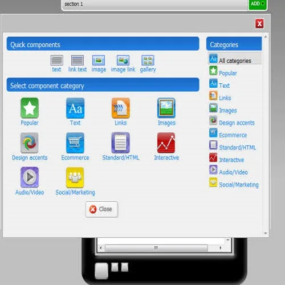Open the Images category icon
Viewport: 285px width, 285px height.
pyautogui.click(x=166, y=108)
